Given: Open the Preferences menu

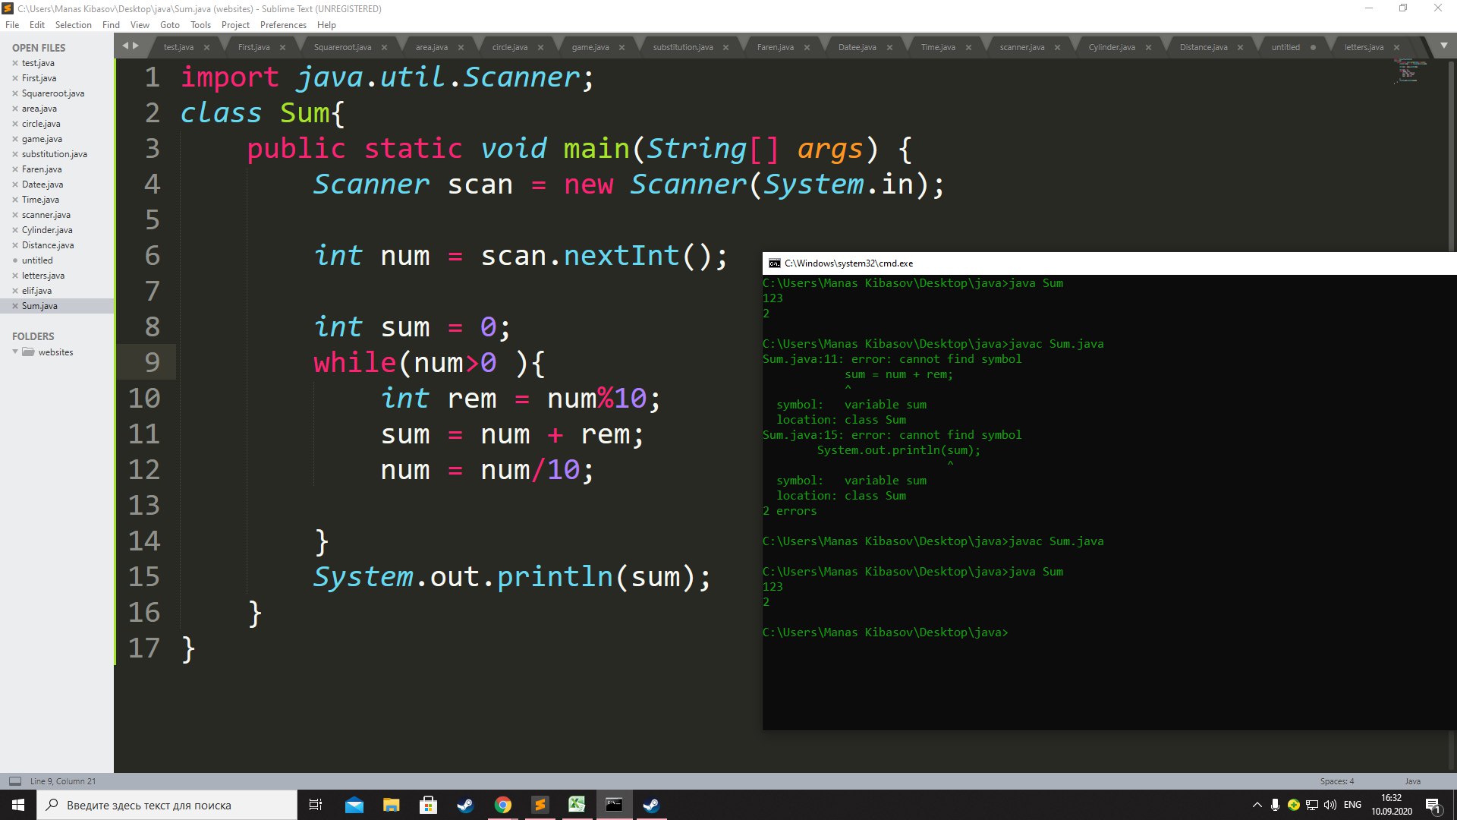Looking at the screenshot, I should [283, 25].
